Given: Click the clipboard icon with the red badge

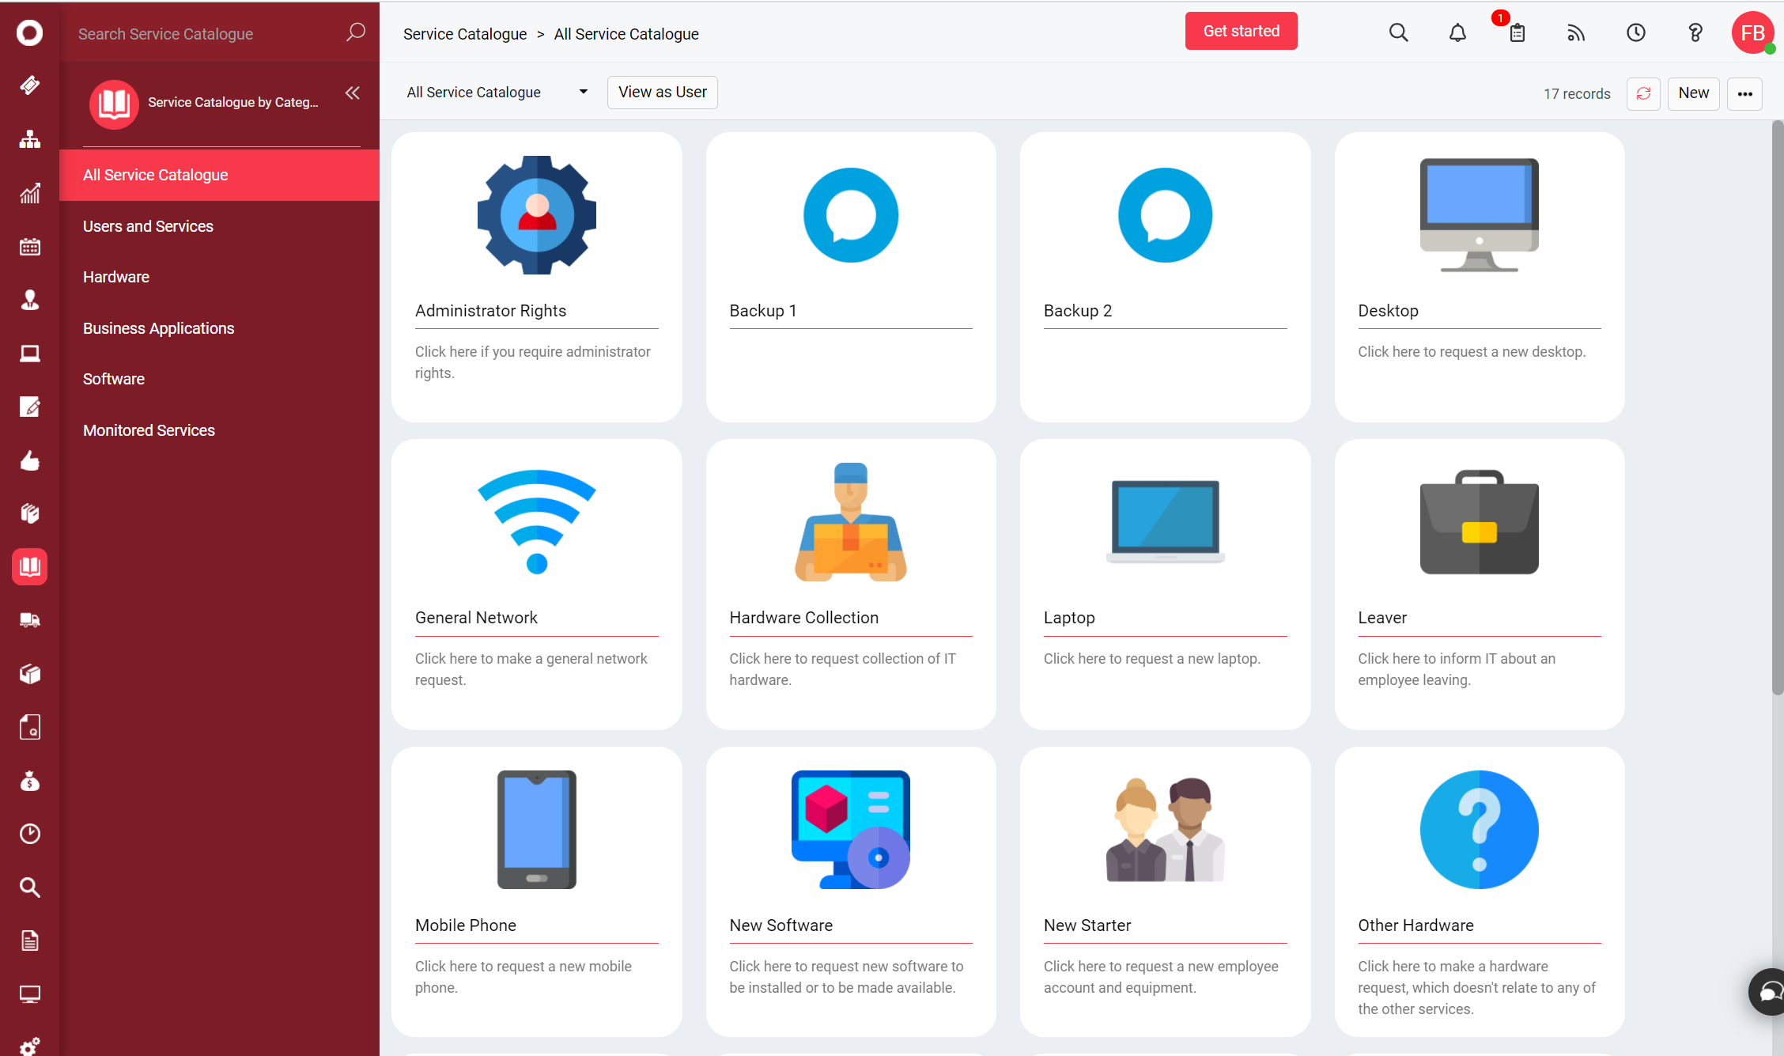Looking at the screenshot, I should [x=1517, y=32].
